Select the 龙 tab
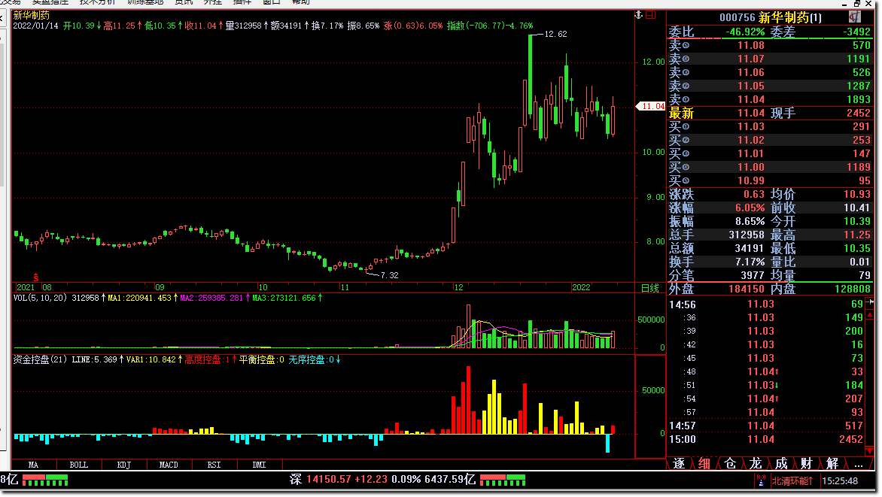Viewport: 882px width, 497px height. 756,464
